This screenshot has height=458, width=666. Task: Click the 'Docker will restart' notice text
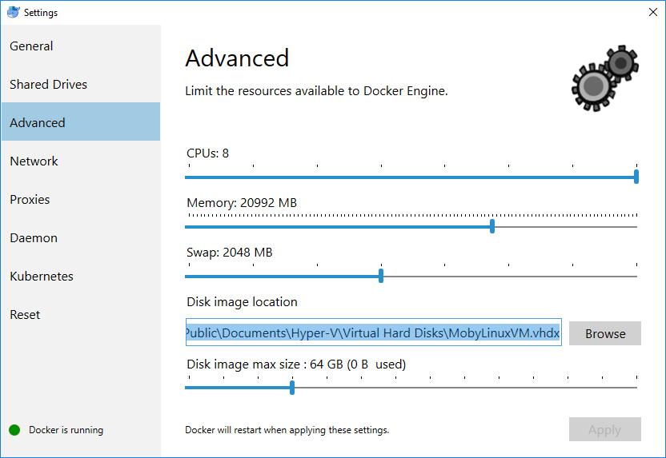[287, 430]
